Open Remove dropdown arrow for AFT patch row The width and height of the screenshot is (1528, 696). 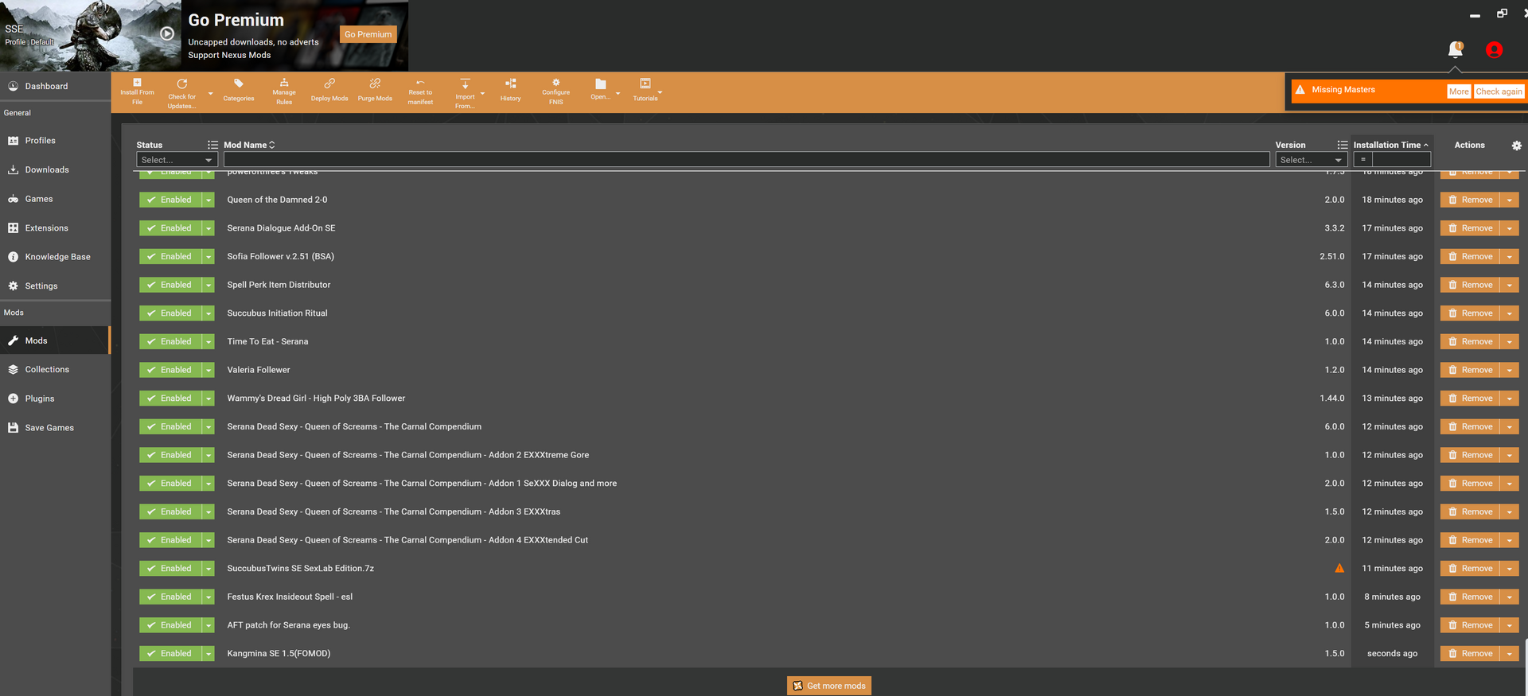(1509, 625)
